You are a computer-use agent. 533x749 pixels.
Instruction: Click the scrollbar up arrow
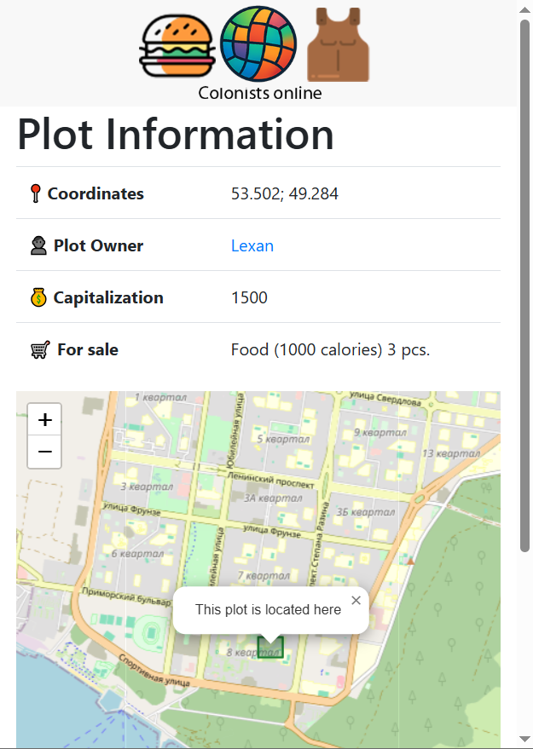[525, 9]
